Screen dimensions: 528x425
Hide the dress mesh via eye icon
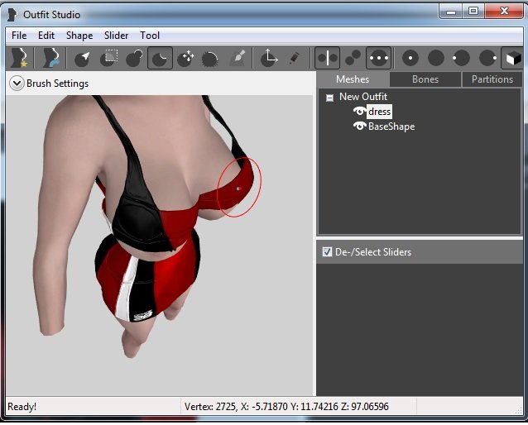(360, 112)
